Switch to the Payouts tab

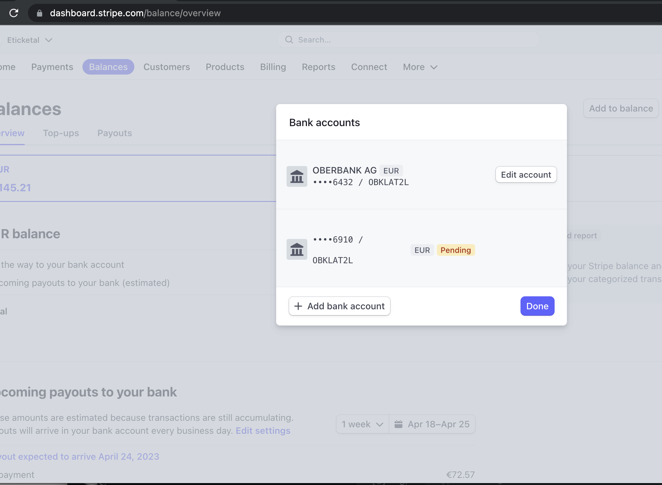pyautogui.click(x=115, y=133)
